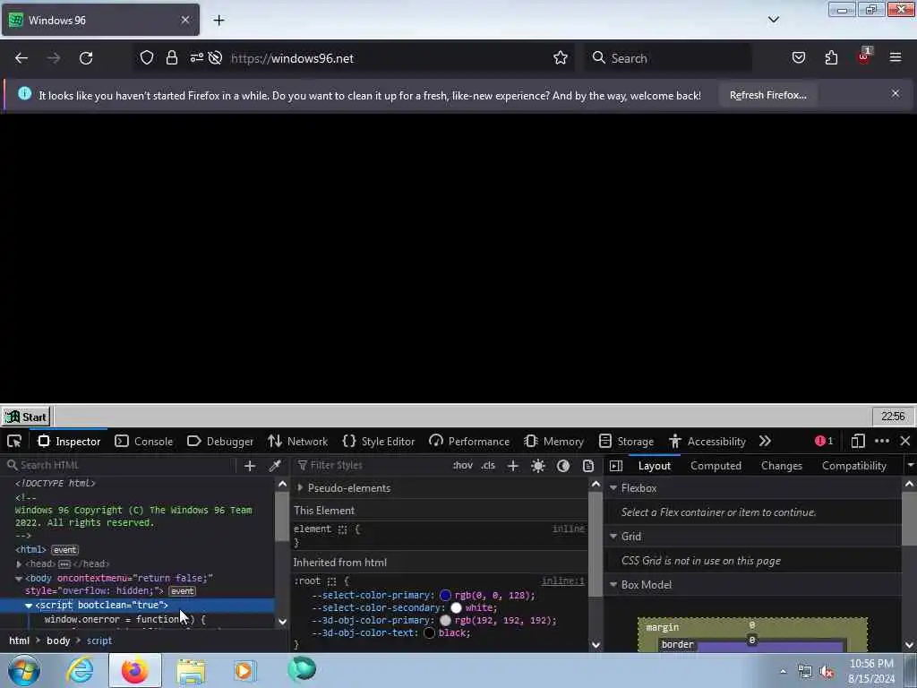The image size is (917, 688).
Task: Show more devtools tabs chevron
Action: [765, 441]
